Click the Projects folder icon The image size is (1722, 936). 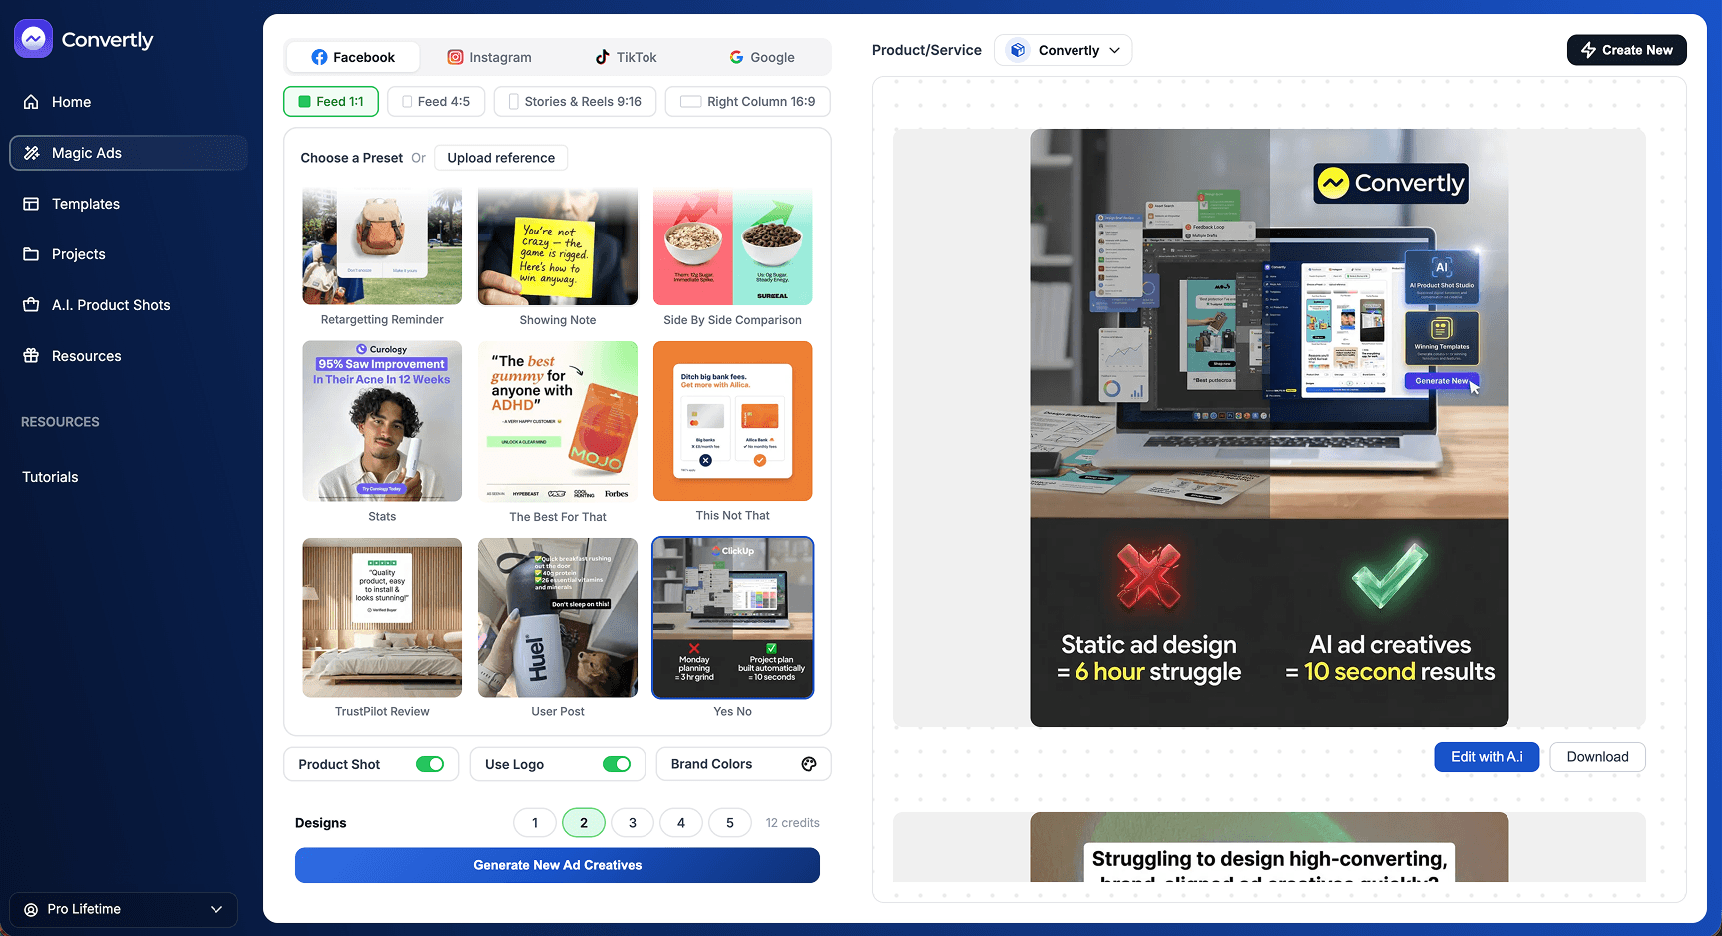(x=31, y=254)
